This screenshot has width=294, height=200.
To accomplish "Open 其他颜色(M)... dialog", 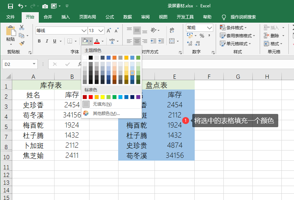I will coord(112,113).
